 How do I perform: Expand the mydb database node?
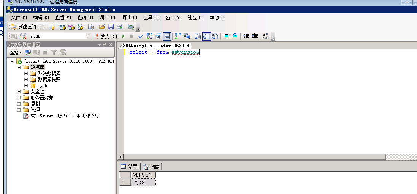[26, 85]
